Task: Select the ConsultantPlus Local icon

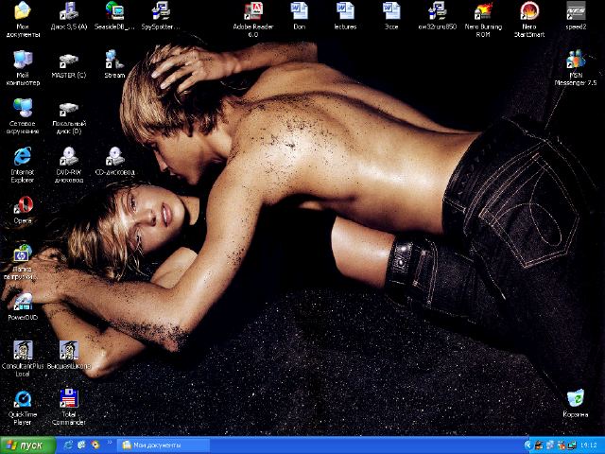Action: pos(22,351)
